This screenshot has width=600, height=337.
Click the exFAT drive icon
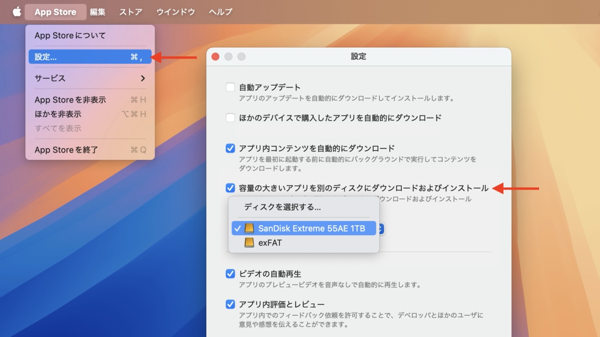249,243
